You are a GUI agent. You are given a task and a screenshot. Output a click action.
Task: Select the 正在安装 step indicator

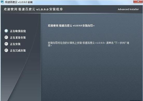coord(6,44)
